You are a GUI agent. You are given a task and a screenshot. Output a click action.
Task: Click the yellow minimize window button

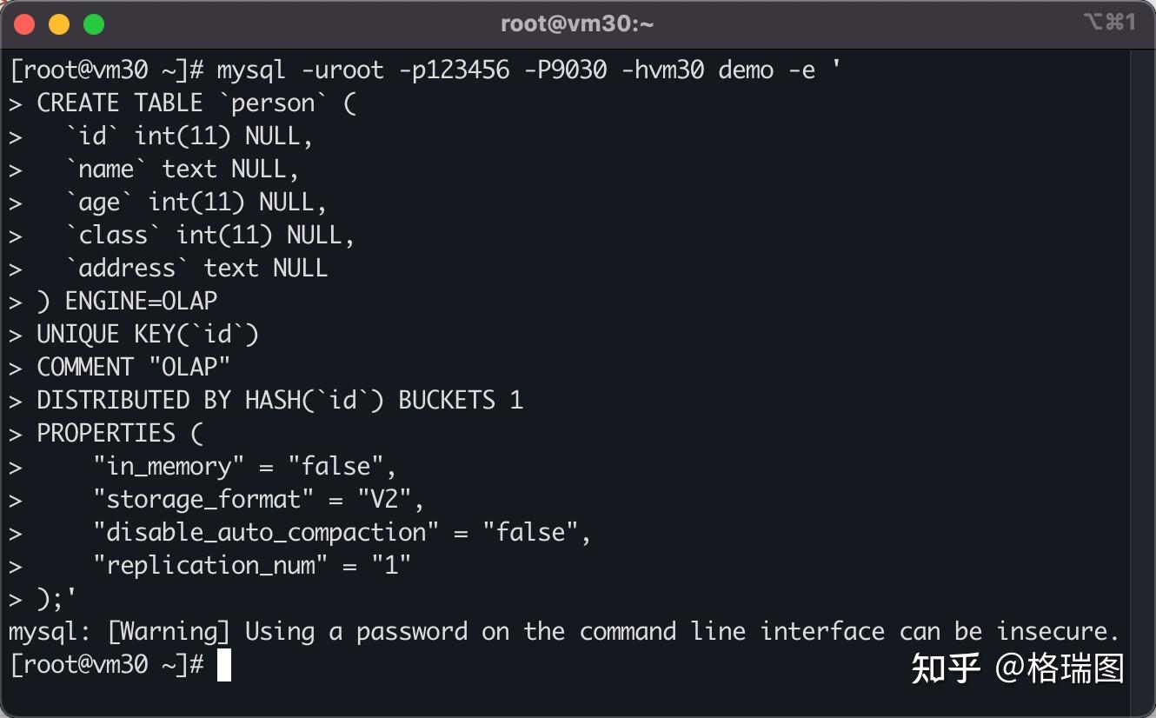[x=59, y=24]
